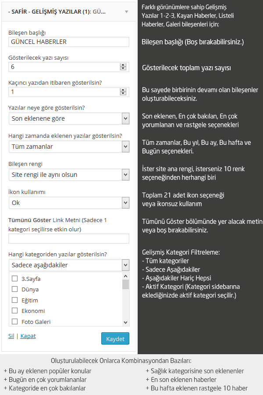The width and height of the screenshot is (263, 395).
Task: Check the Ekonomi category checkbox
Action: [15, 310]
